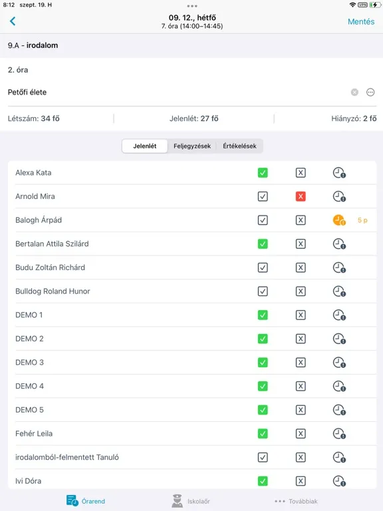Mark Alexa Kata as present
383x511 pixels.
[x=263, y=173]
